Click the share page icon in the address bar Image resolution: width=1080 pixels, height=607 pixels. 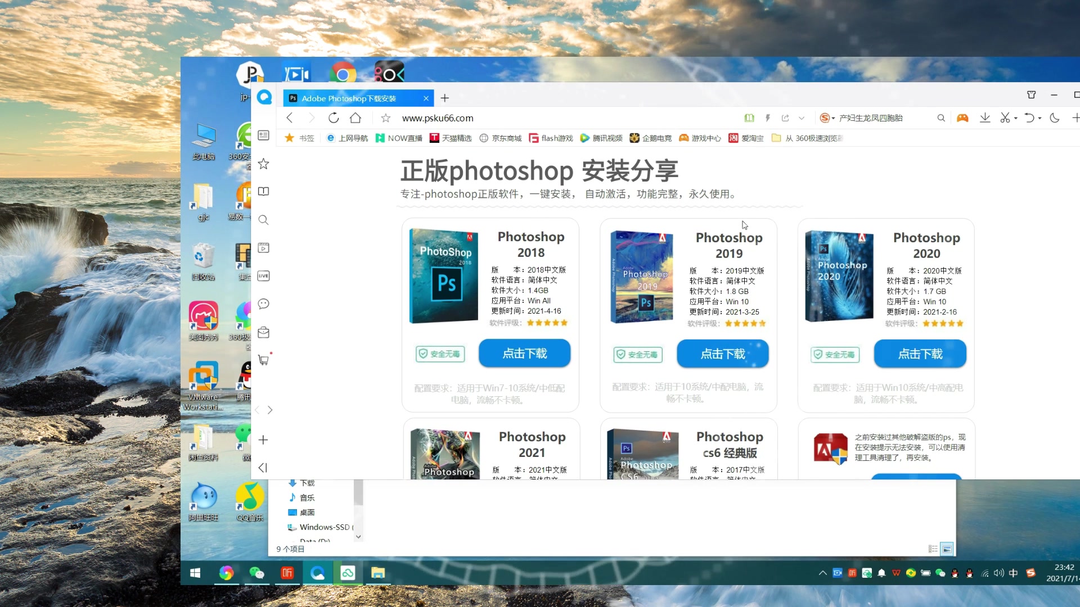785,118
